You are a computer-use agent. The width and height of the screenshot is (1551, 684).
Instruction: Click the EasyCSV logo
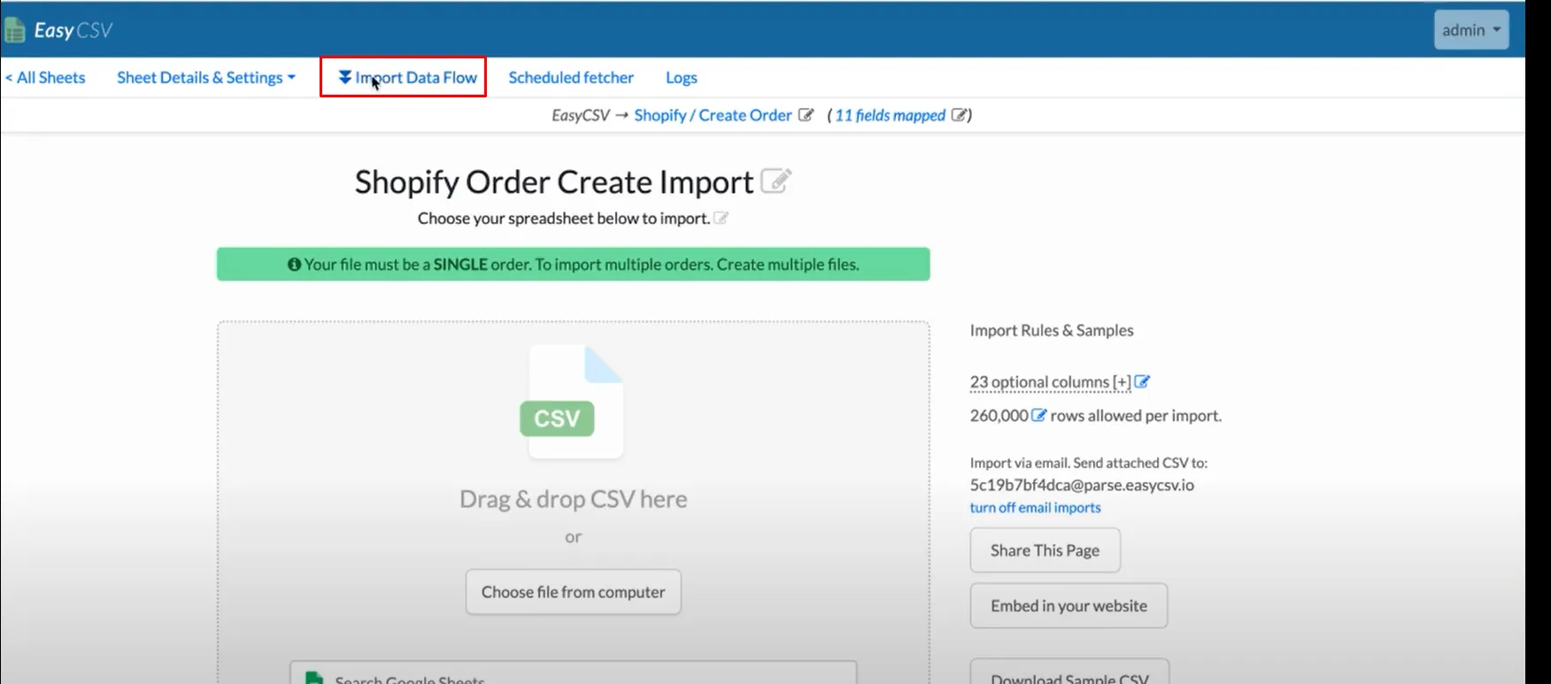(x=58, y=30)
